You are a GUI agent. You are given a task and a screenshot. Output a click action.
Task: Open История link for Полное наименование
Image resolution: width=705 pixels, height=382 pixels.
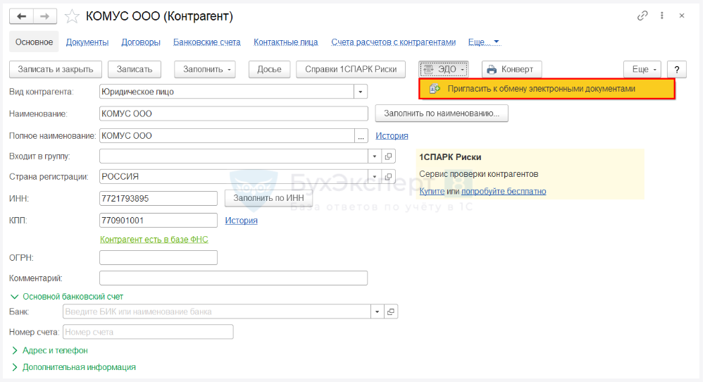tap(392, 136)
